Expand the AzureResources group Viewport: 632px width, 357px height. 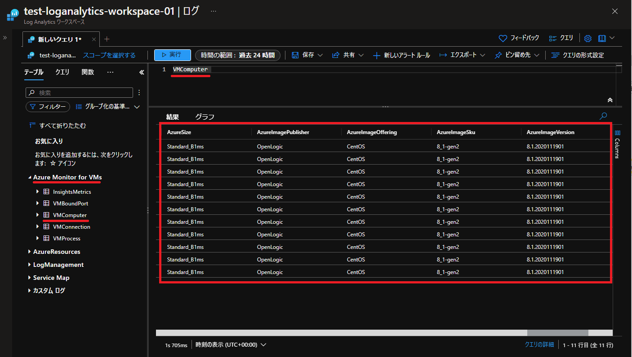(x=30, y=252)
